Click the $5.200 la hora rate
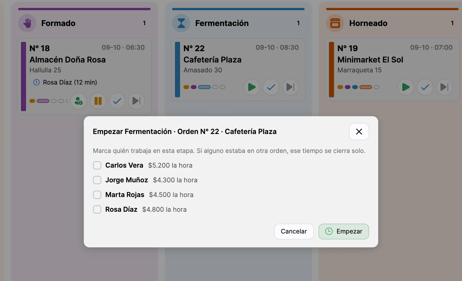The width and height of the screenshot is (462, 281). point(170,165)
